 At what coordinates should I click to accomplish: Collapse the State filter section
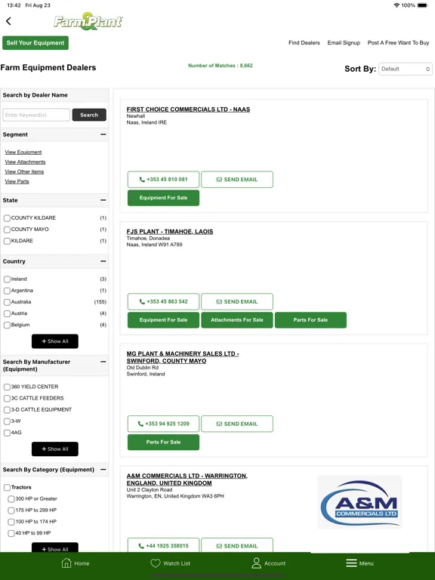(103, 200)
